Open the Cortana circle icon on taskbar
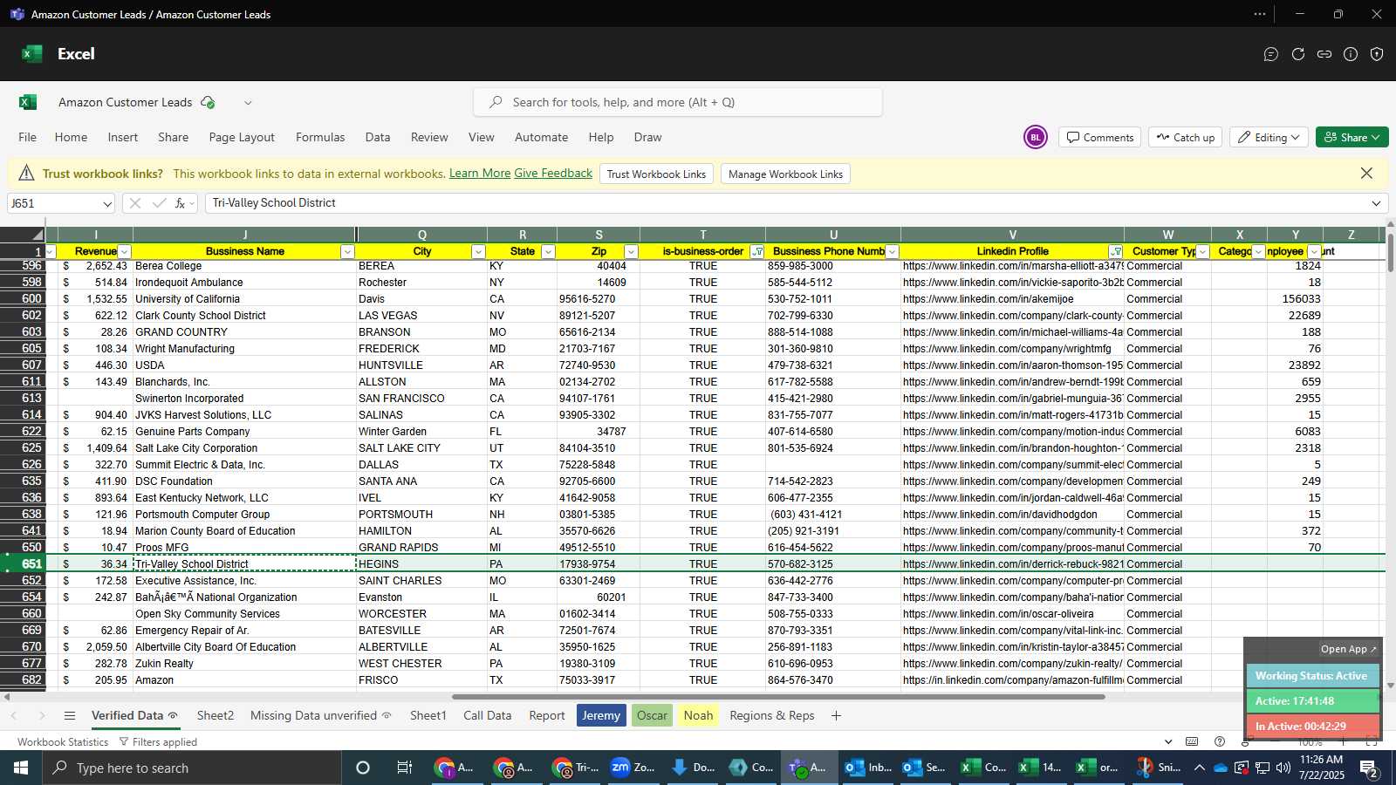This screenshot has height=785, width=1396. tap(363, 768)
